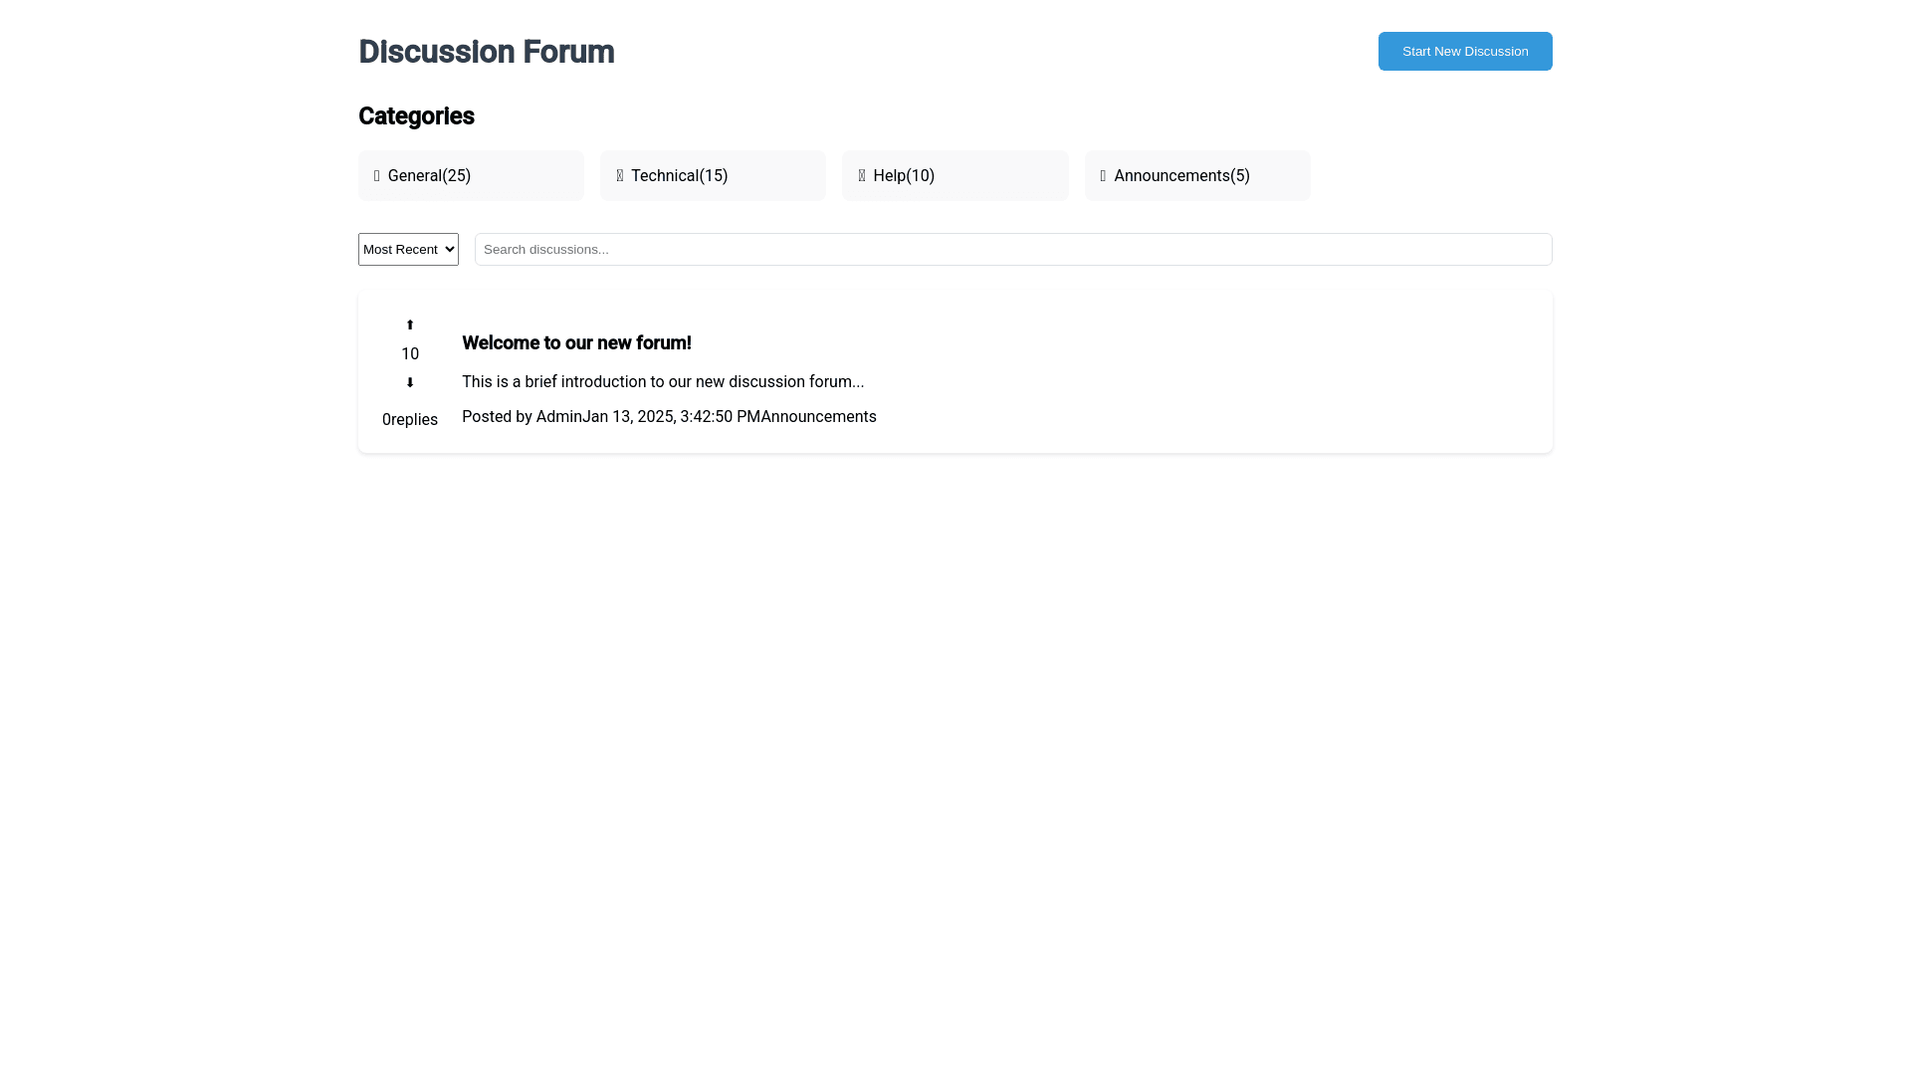Upvote the Welcome forum post
1911x1075 pixels.
[x=410, y=325]
